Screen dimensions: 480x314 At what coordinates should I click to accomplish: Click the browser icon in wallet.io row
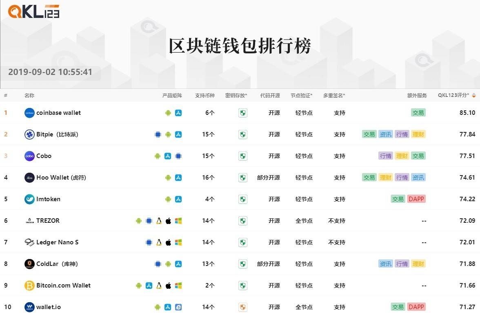tap(178, 307)
